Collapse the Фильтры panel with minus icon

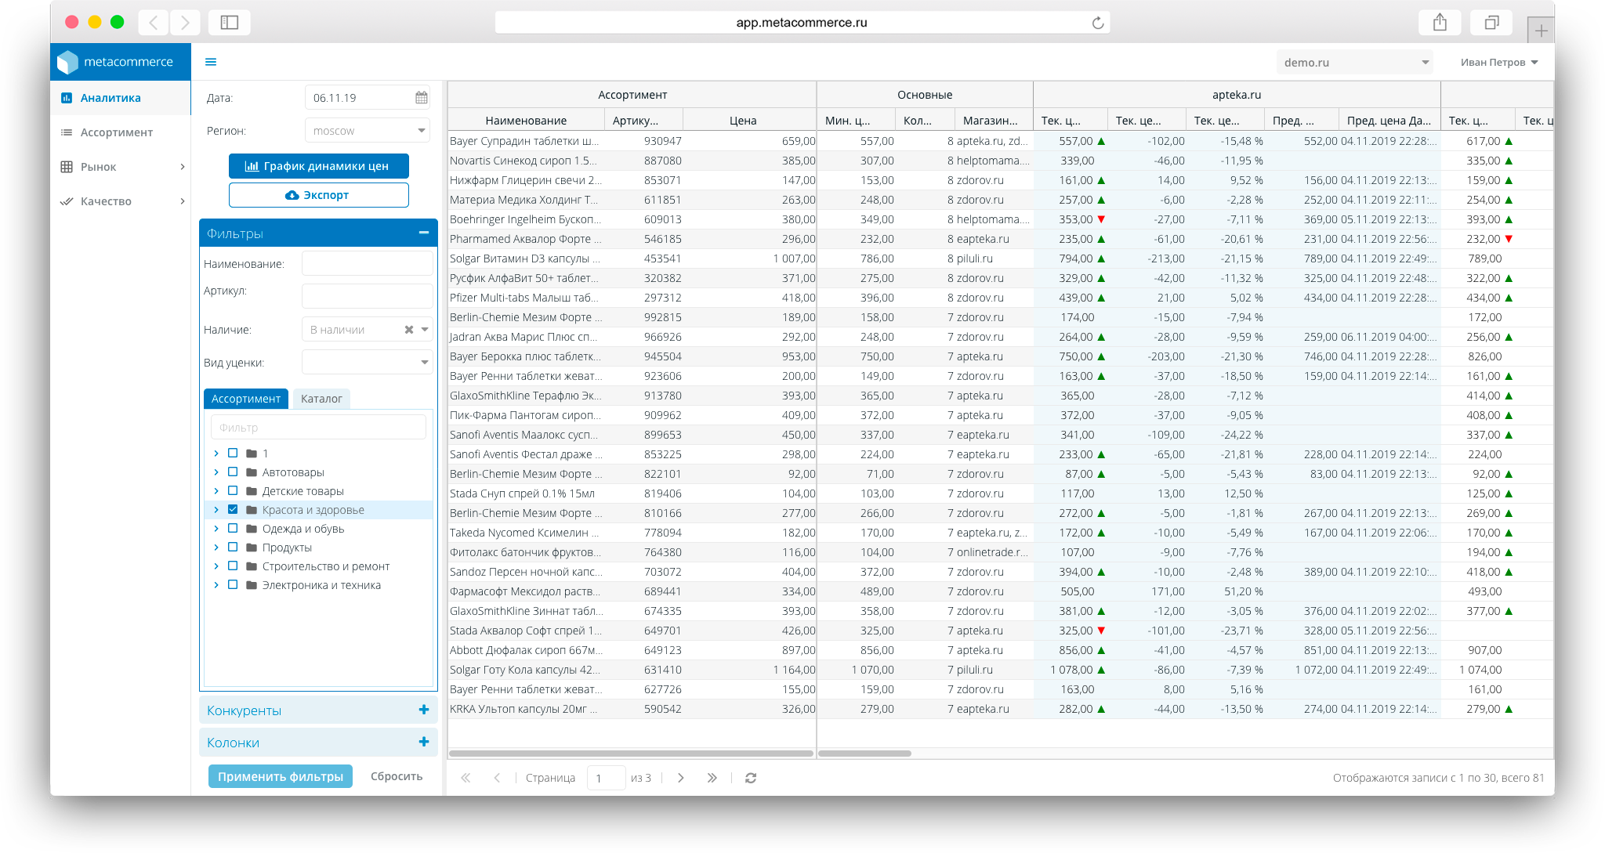click(x=424, y=233)
